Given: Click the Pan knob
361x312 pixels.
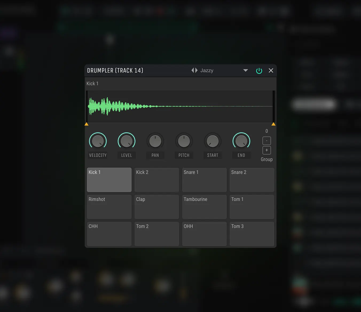Looking at the screenshot, I should click(155, 141).
